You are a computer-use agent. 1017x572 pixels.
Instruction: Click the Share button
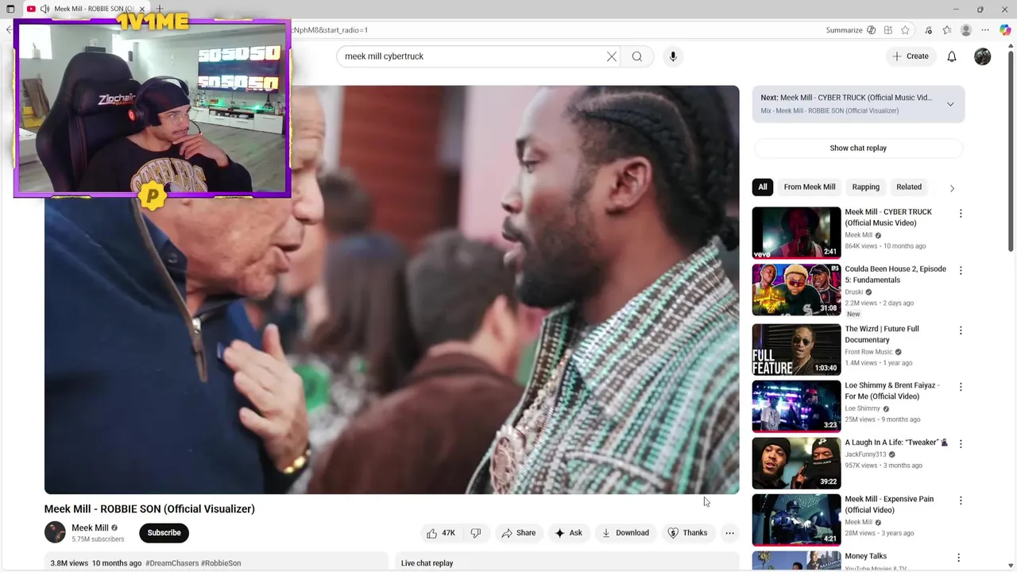[x=518, y=533]
